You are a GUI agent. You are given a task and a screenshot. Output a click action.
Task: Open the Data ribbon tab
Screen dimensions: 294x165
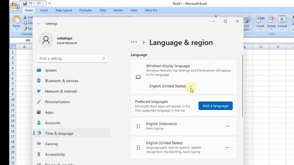(103, 10)
